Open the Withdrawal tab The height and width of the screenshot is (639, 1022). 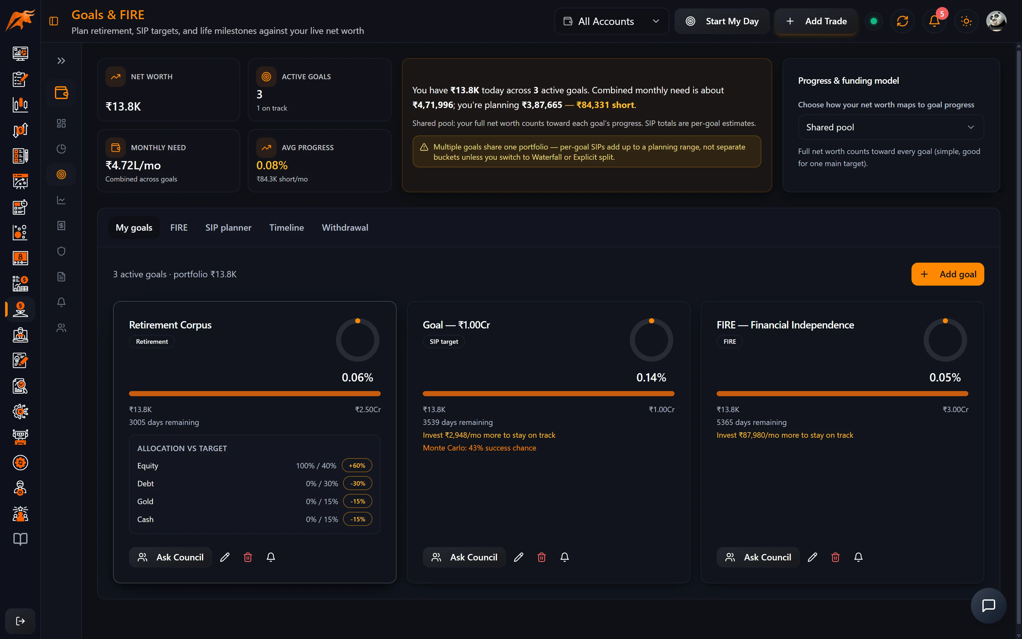point(345,227)
